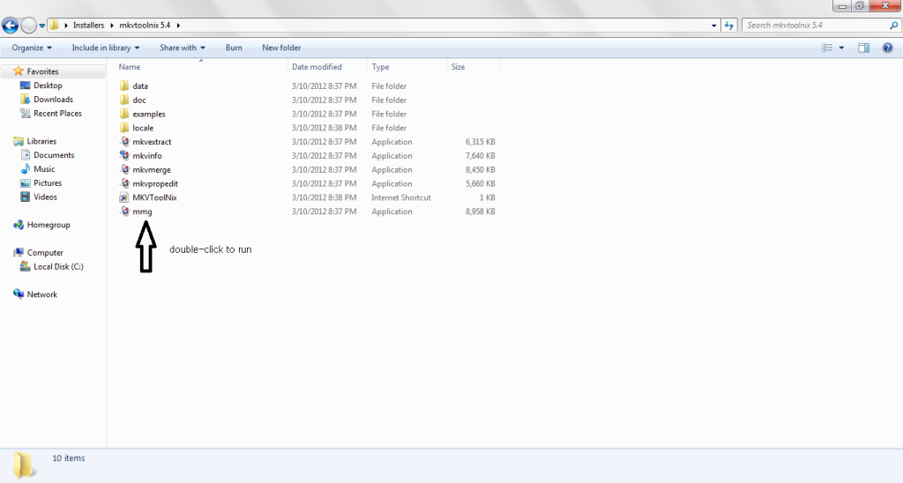Open Desktop in the navigation pane
Image resolution: width=903 pixels, height=483 pixels.
pyautogui.click(x=48, y=85)
